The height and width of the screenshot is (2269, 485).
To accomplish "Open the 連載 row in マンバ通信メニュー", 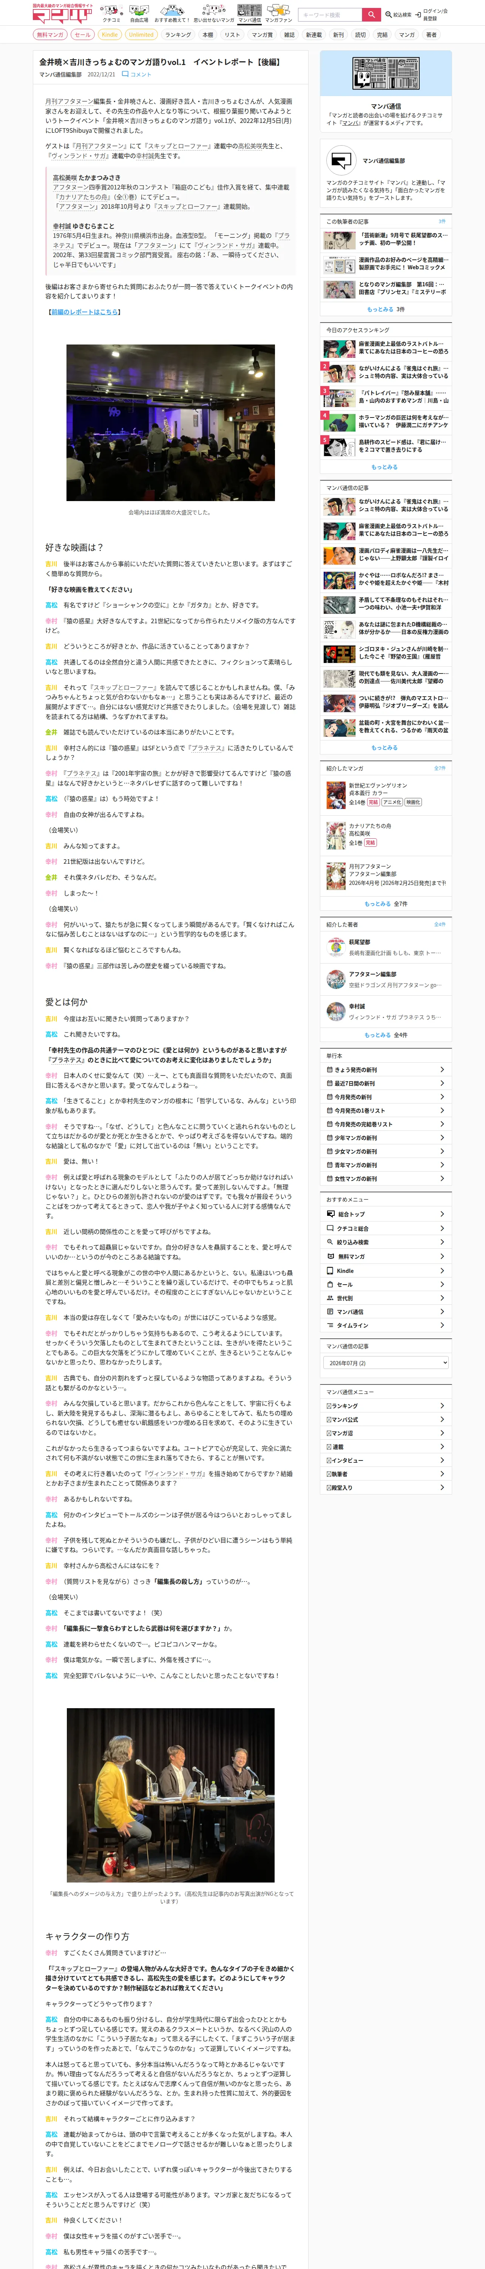I will pyautogui.click(x=386, y=1447).
